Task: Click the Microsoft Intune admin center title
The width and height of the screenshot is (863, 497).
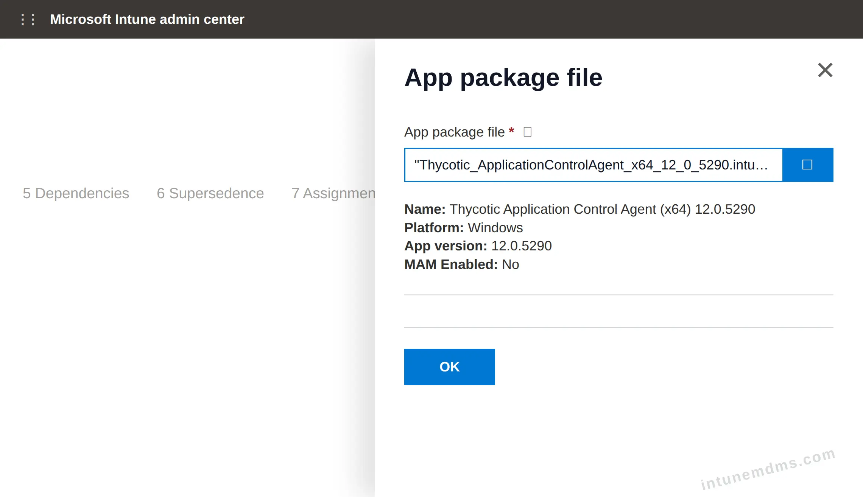Action: 147,19
